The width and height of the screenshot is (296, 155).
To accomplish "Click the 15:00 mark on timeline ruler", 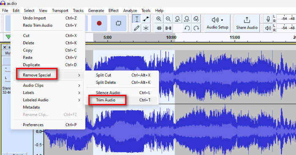I will click(235, 37).
